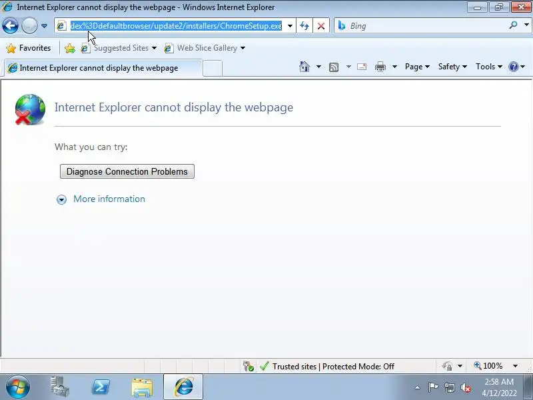The image size is (533, 400).
Task: Click the RSS feeds icon
Action: [334, 67]
